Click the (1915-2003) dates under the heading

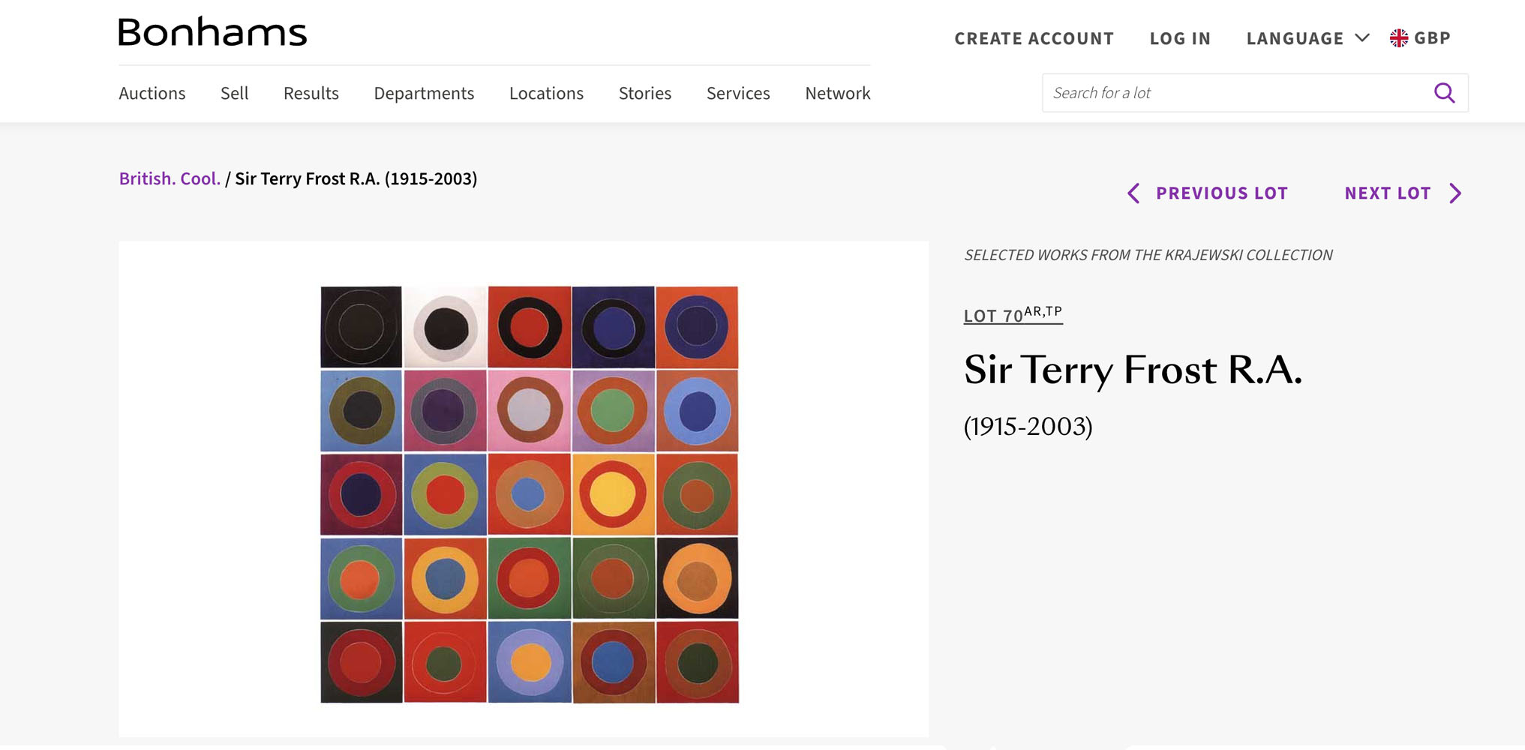click(1028, 427)
